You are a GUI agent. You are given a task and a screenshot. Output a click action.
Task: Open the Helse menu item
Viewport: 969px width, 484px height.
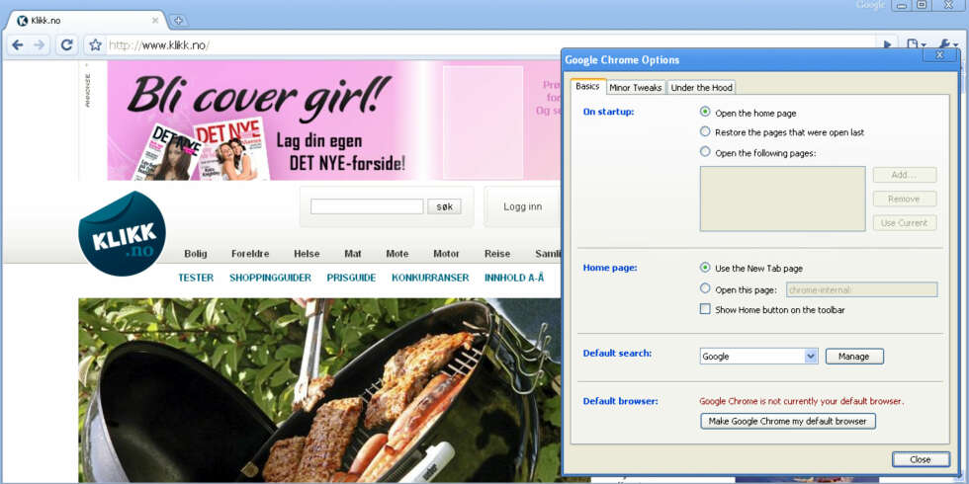coord(307,254)
